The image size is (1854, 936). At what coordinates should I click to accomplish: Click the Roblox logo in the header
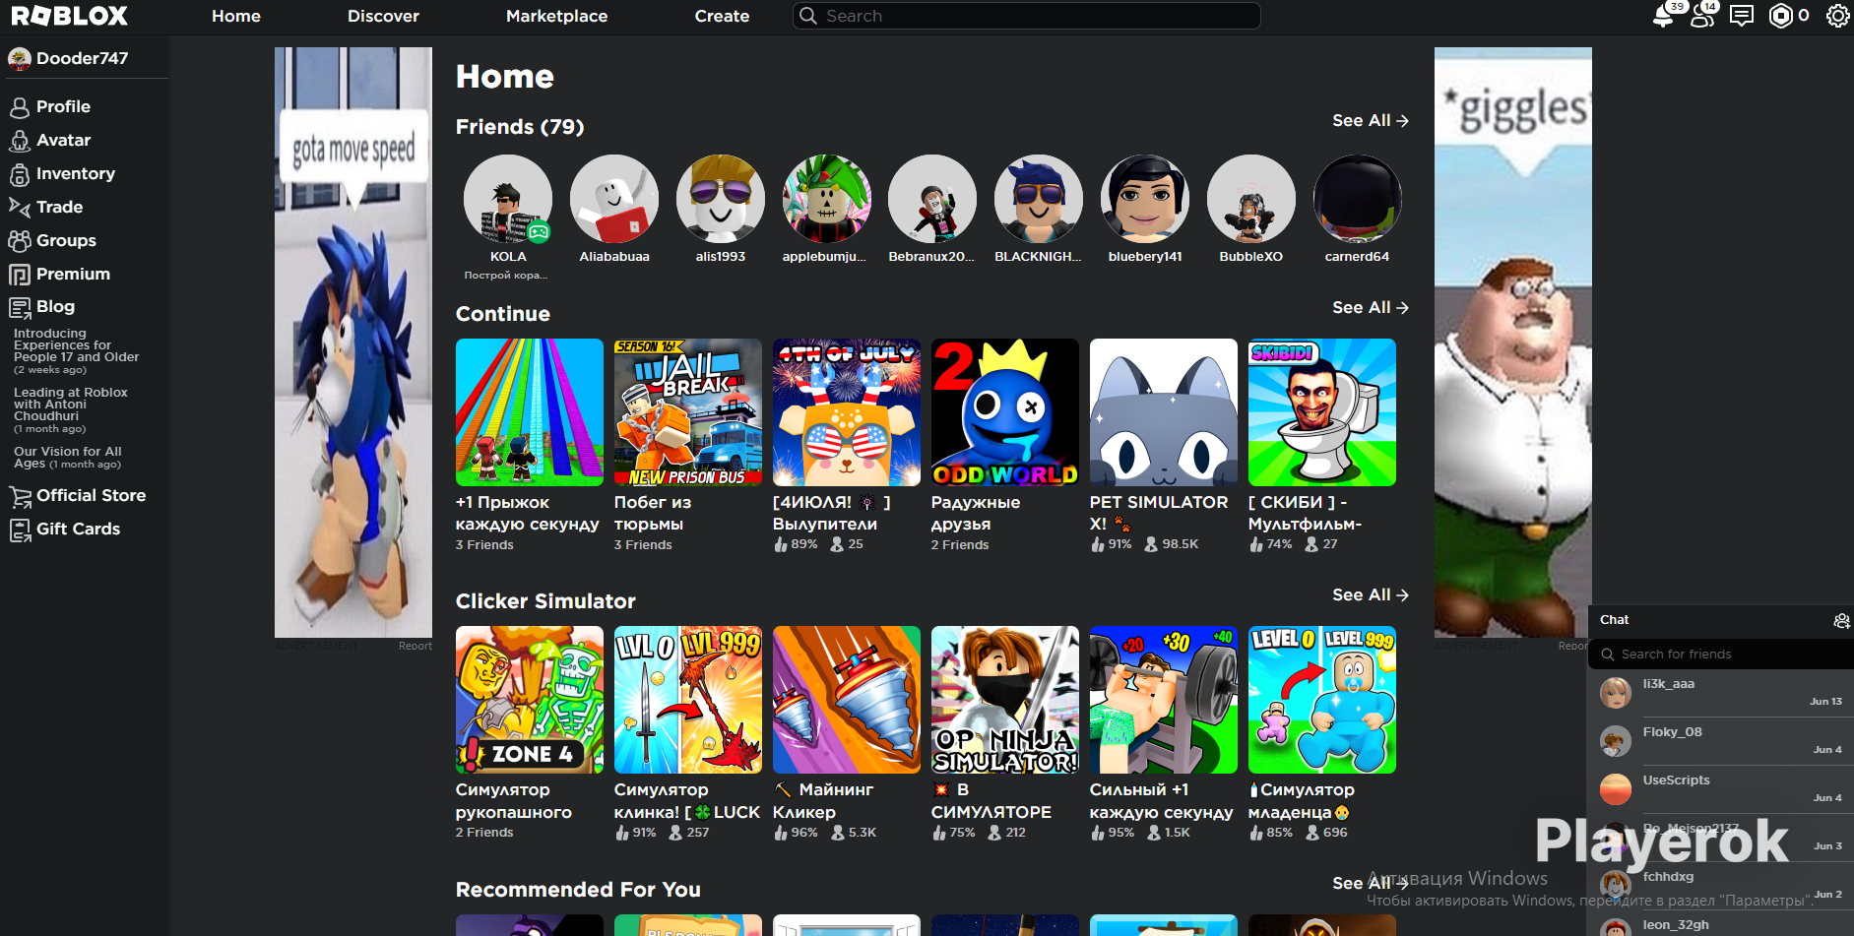(x=69, y=16)
